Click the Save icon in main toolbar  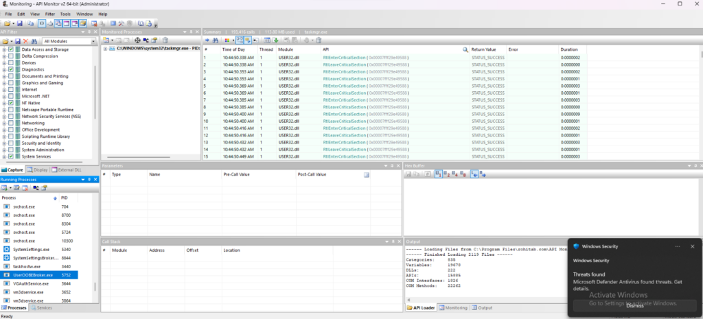(x=19, y=23)
